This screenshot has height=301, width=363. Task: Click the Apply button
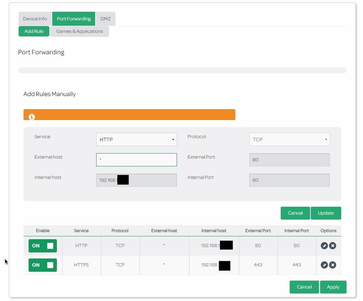(333, 287)
